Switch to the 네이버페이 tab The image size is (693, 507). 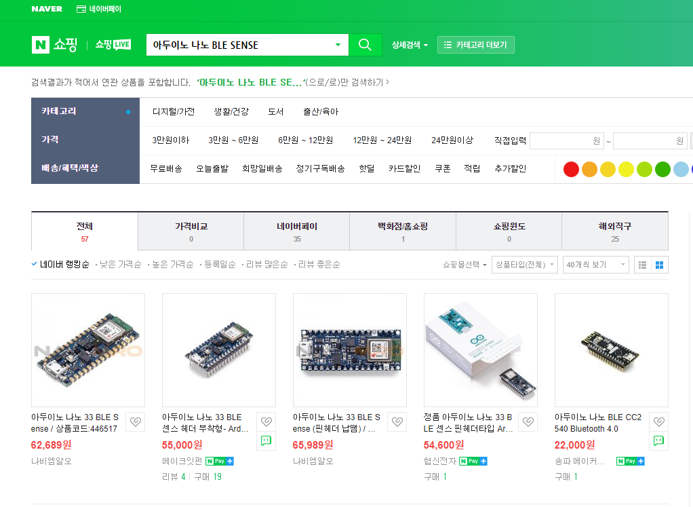[297, 231]
